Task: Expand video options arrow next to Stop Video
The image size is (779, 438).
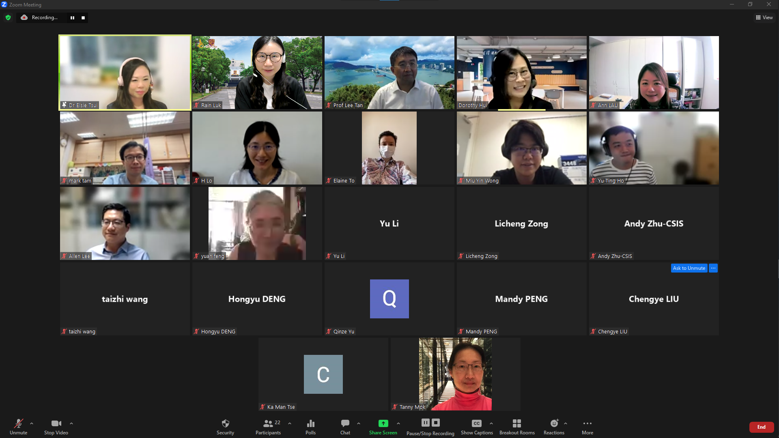Action: 71,423
